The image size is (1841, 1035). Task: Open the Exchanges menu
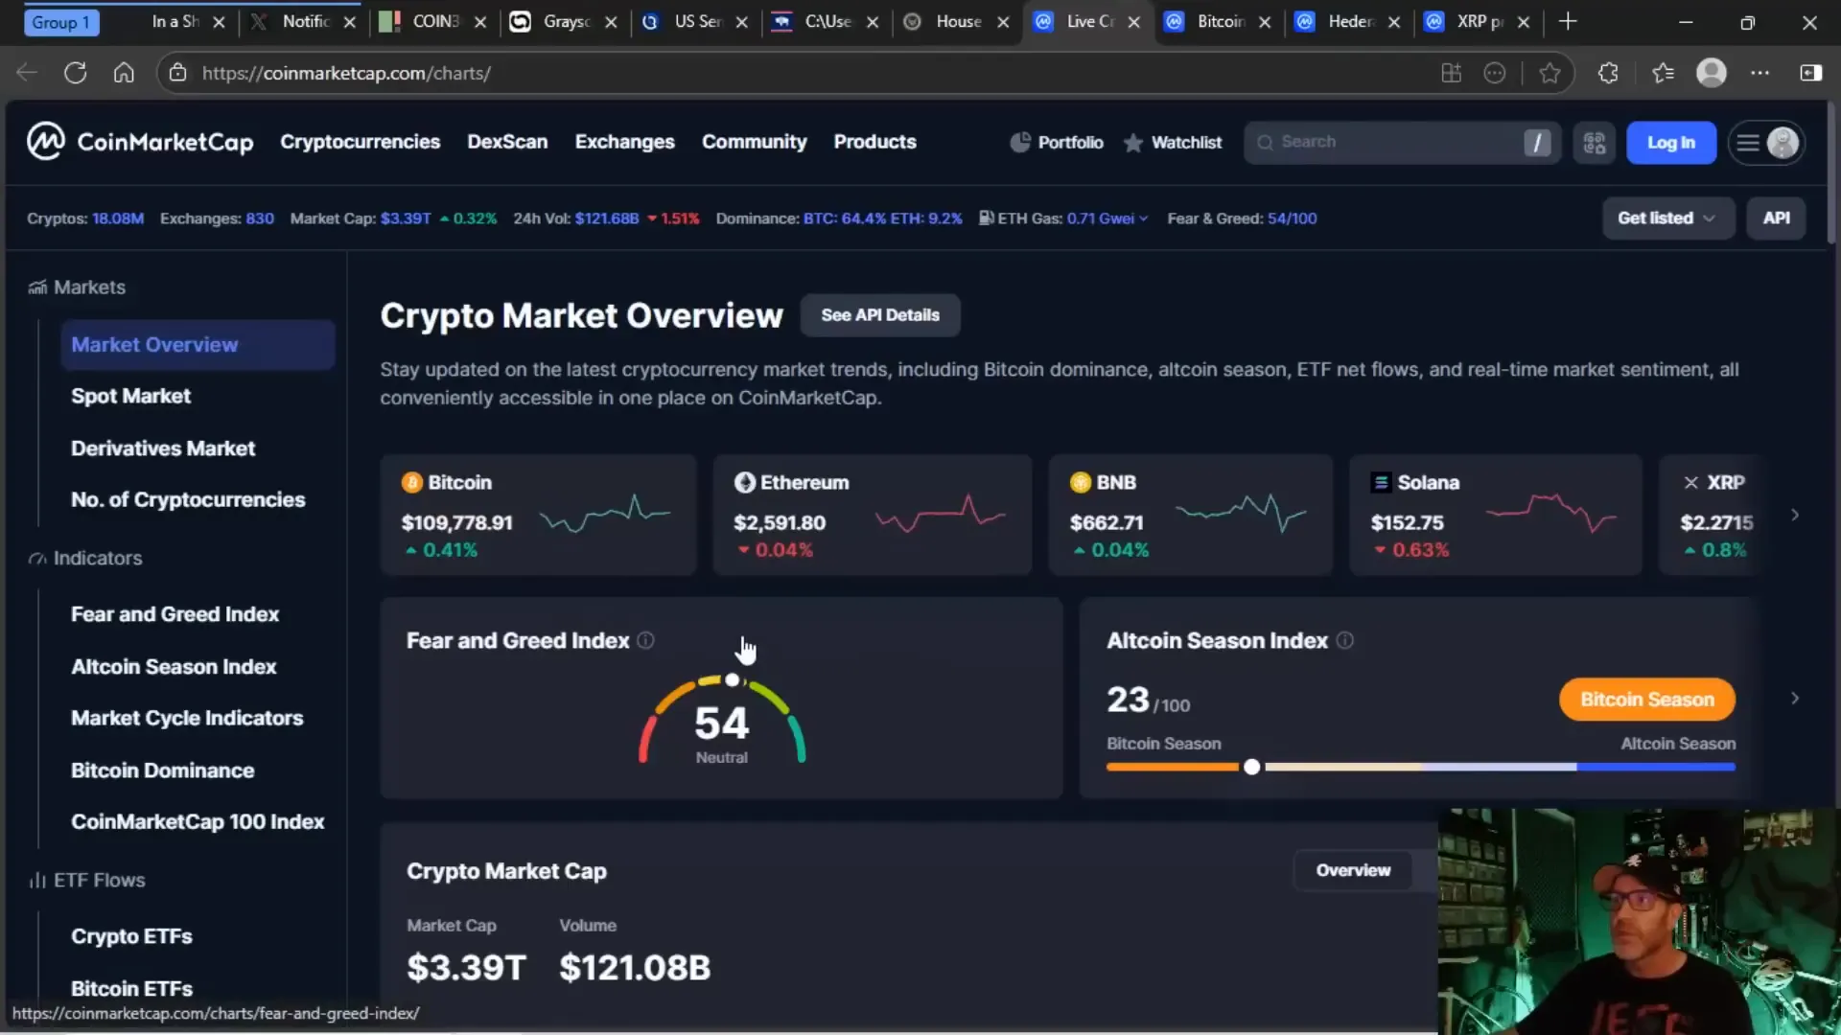(624, 142)
